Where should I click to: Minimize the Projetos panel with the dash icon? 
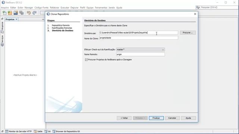(x=43, y=19)
